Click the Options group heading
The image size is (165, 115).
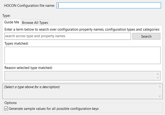click(x=10, y=103)
